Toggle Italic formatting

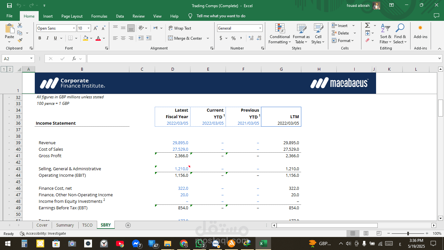pyautogui.click(x=47, y=38)
